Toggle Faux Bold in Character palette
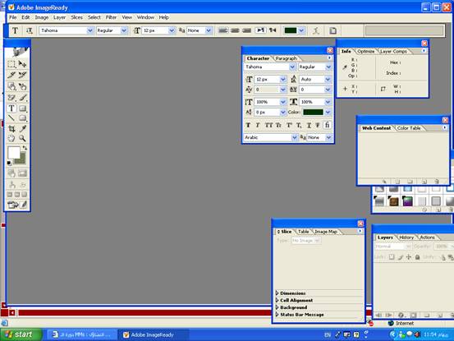454x341 pixels. 248,125
